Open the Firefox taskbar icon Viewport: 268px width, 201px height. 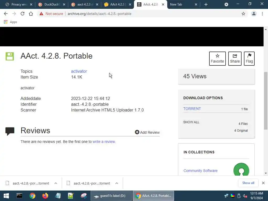click(x=45, y=196)
